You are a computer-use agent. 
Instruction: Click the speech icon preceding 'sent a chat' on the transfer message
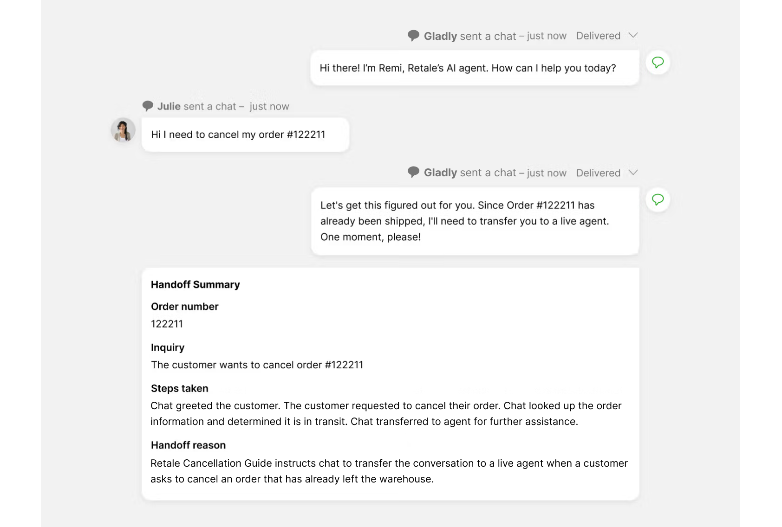pos(413,172)
